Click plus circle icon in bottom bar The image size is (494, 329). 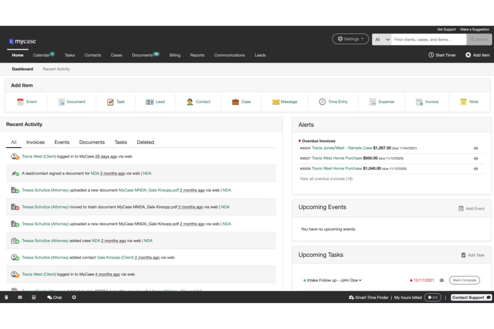click(74, 297)
